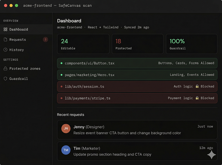Click the lock icon beside Auth logic
This screenshot has width=222, height=165.
tap(197, 86)
